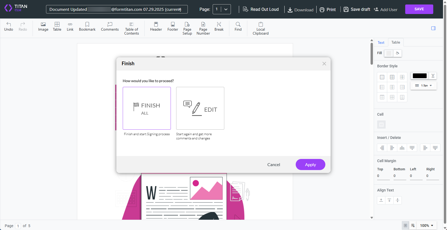Insert a Table of Contents

point(131,29)
